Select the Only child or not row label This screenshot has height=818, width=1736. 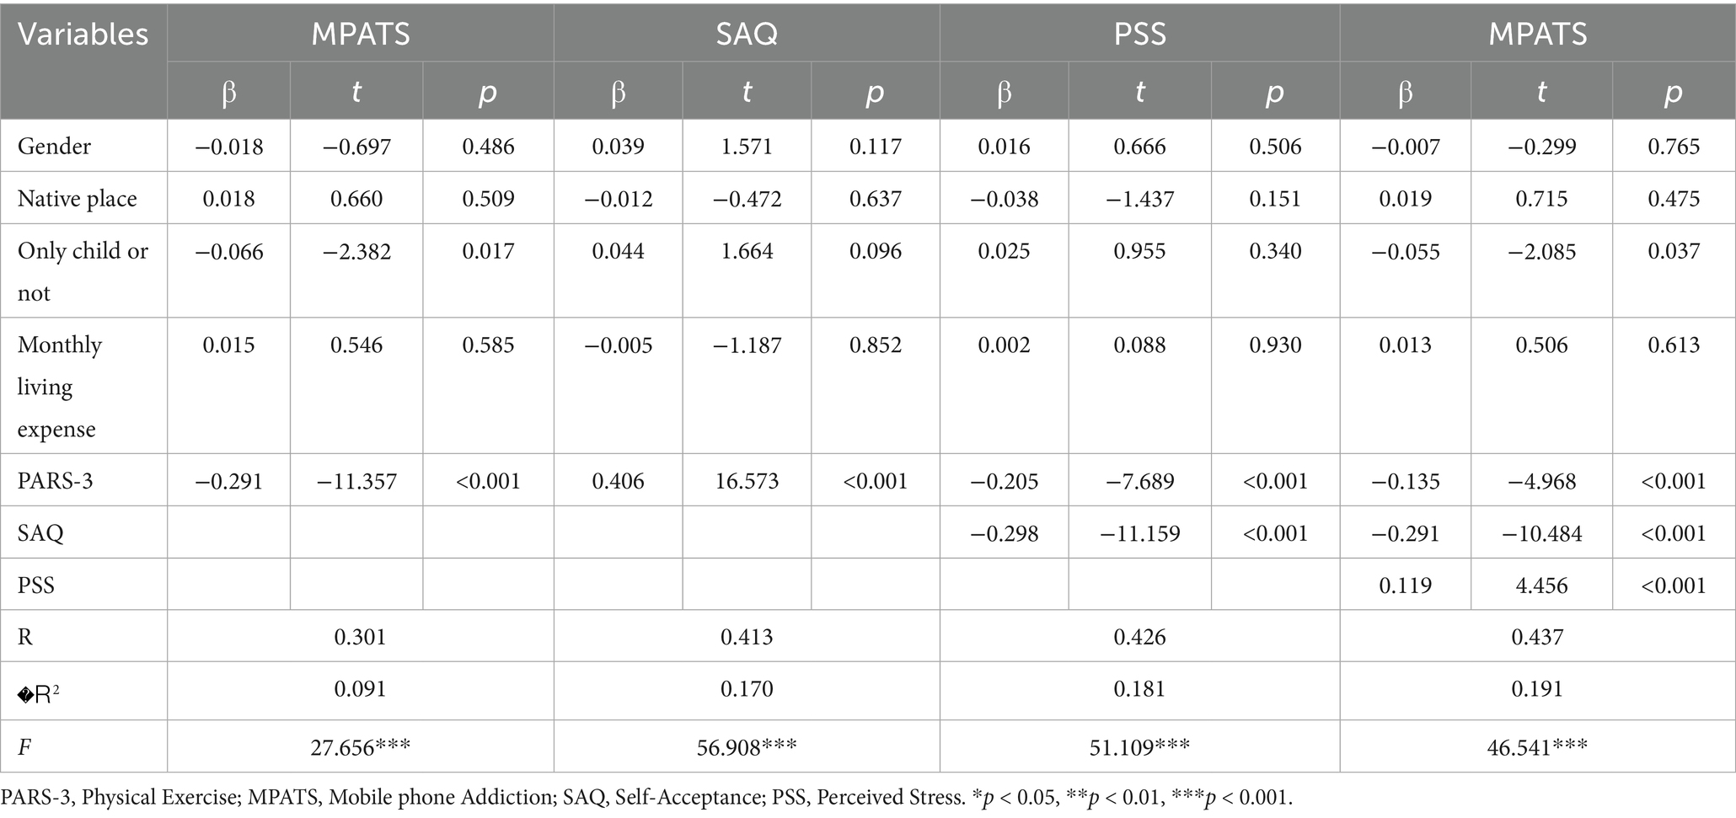point(82,271)
